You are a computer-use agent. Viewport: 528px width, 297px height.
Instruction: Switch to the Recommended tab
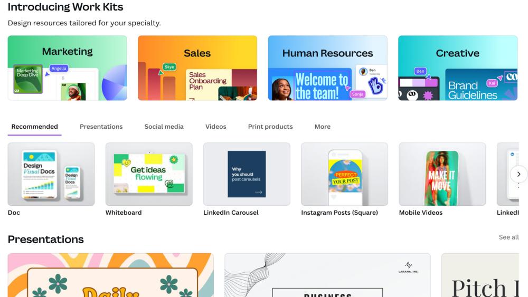click(34, 127)
